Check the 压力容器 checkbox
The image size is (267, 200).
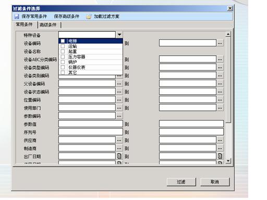coord(63,57)
